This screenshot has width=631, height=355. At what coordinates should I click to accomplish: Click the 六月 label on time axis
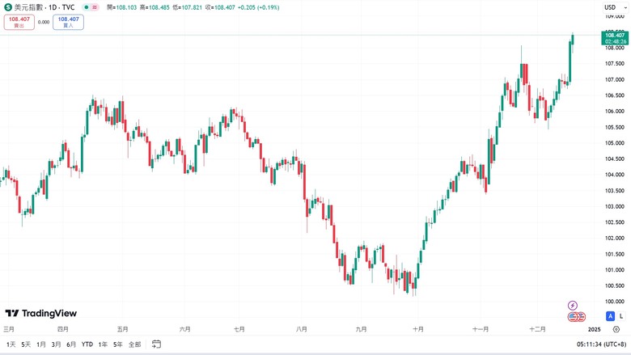tap(184, 329)
